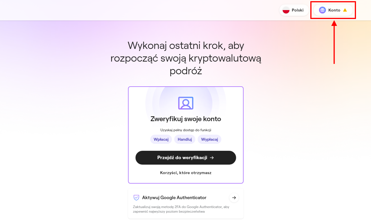The height and width of the screenshot is (221, 371).
Task: Click the Zweryfikuj swoje konto heading
Action: (186, 119)
